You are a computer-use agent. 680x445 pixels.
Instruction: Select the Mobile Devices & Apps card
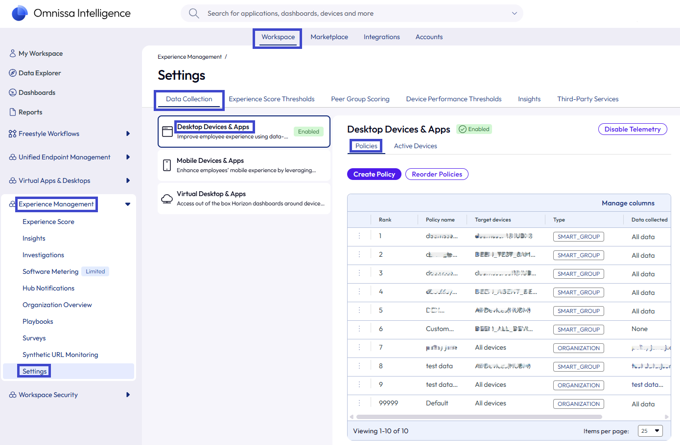click(244, 165)
